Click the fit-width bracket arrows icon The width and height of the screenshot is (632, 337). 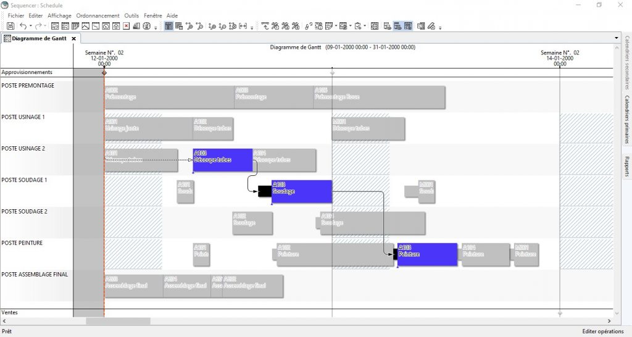pyautogui.click(x=243, y=26)
